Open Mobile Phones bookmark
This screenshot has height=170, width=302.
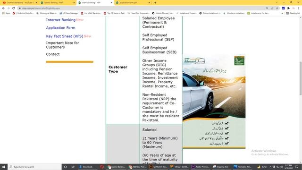pos(163,13)
